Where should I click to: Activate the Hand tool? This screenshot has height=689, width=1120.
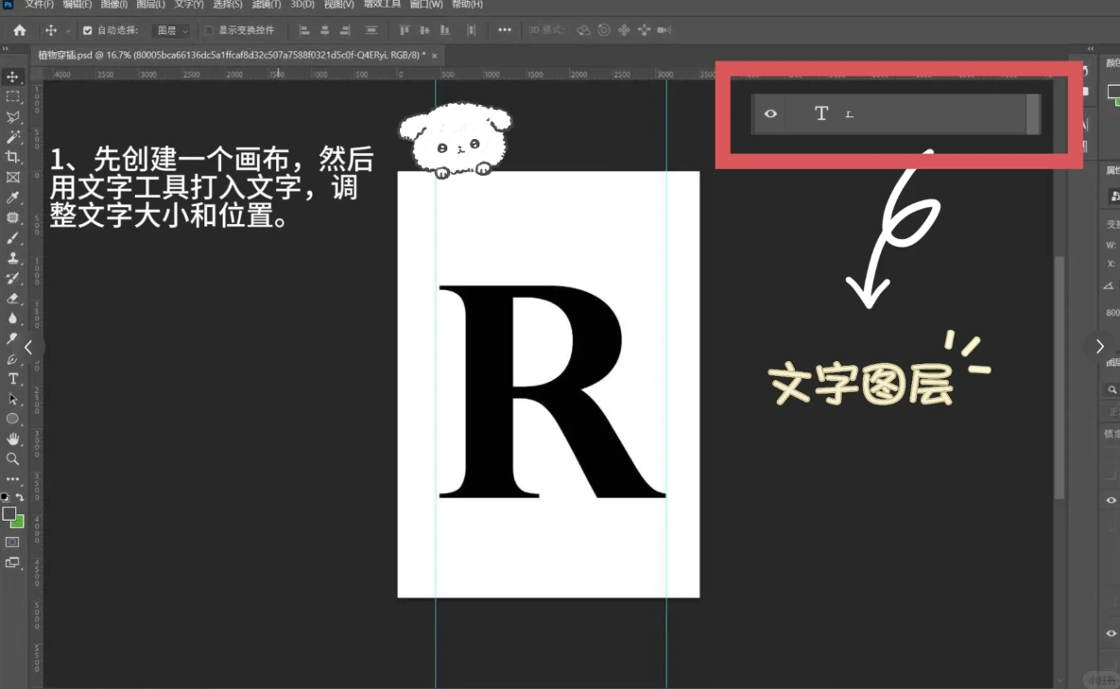point(12,439)
